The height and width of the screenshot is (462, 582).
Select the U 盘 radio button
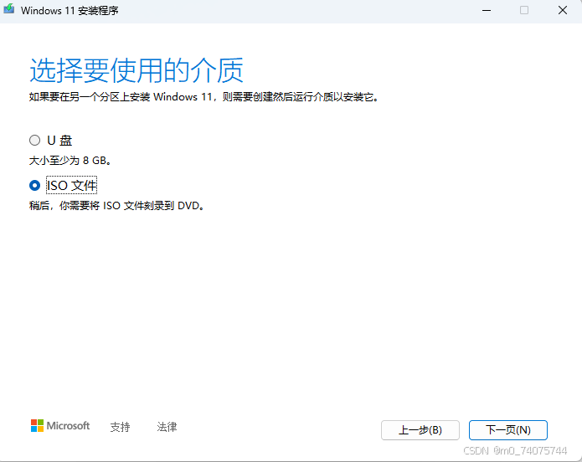(x=35, y=141)
